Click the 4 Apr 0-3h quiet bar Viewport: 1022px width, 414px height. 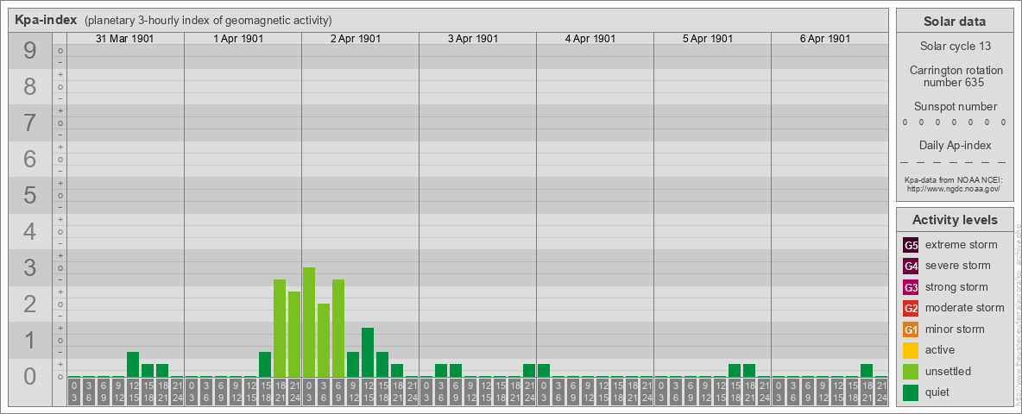point(544,371)
